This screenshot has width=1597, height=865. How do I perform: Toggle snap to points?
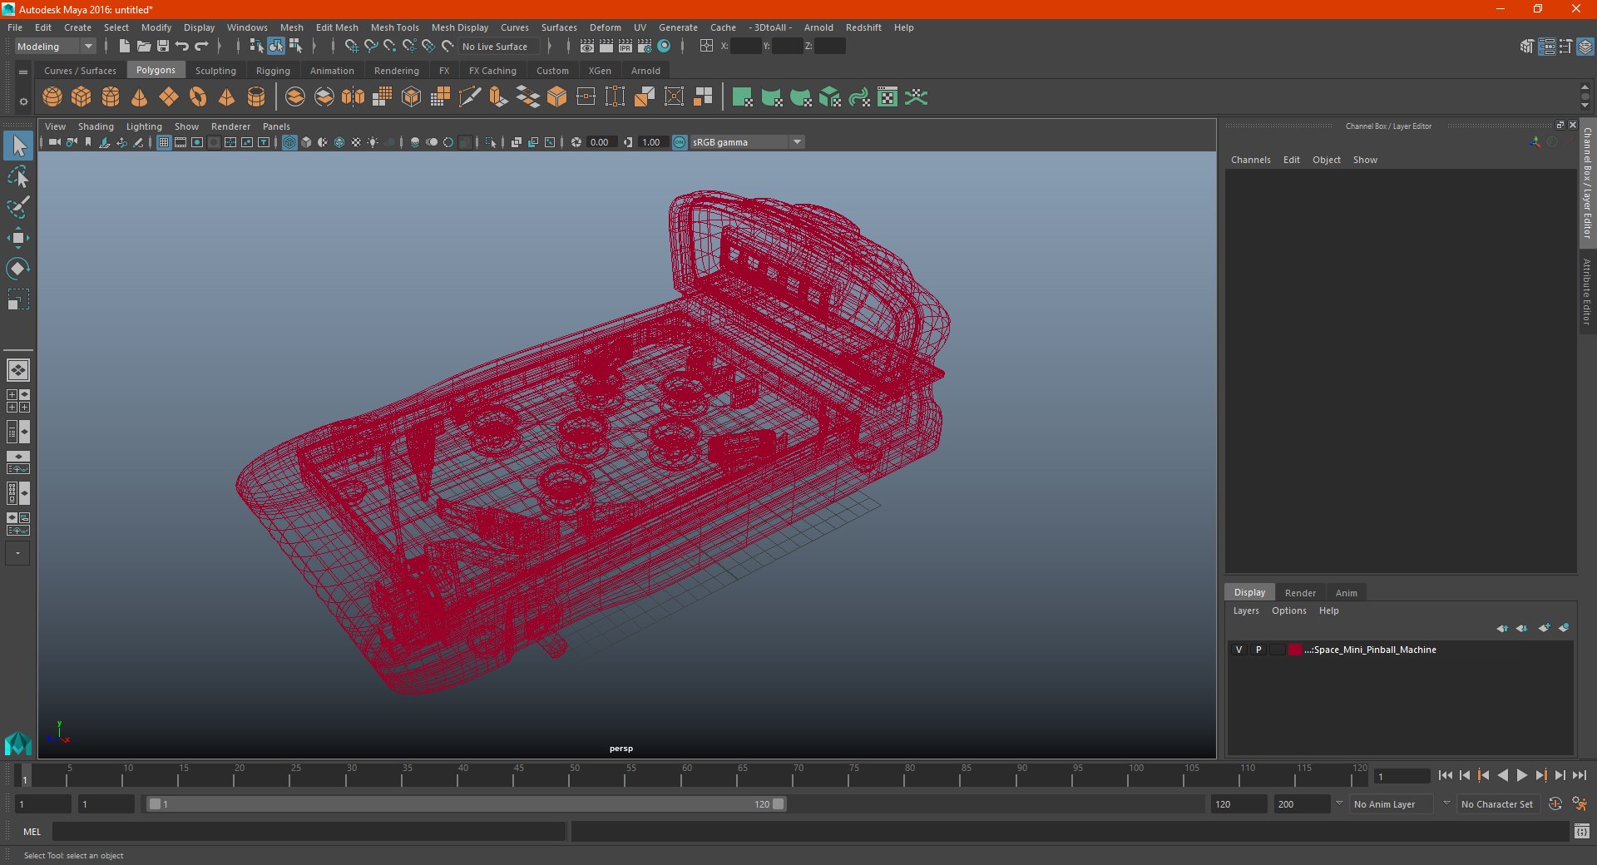[390, 47]
